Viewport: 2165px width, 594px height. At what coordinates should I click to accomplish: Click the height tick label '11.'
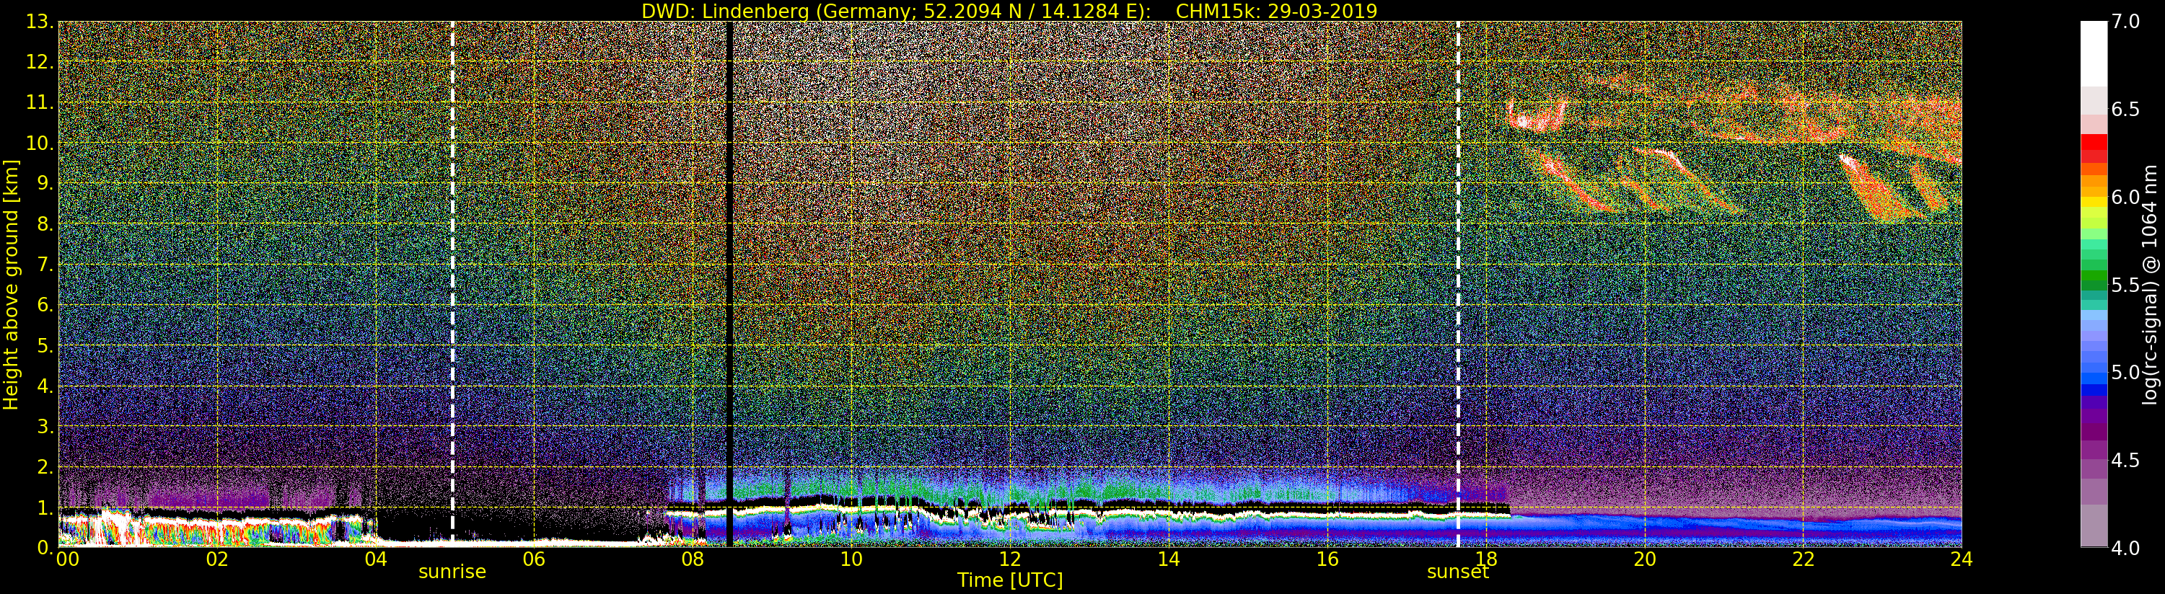click(40, 102)
